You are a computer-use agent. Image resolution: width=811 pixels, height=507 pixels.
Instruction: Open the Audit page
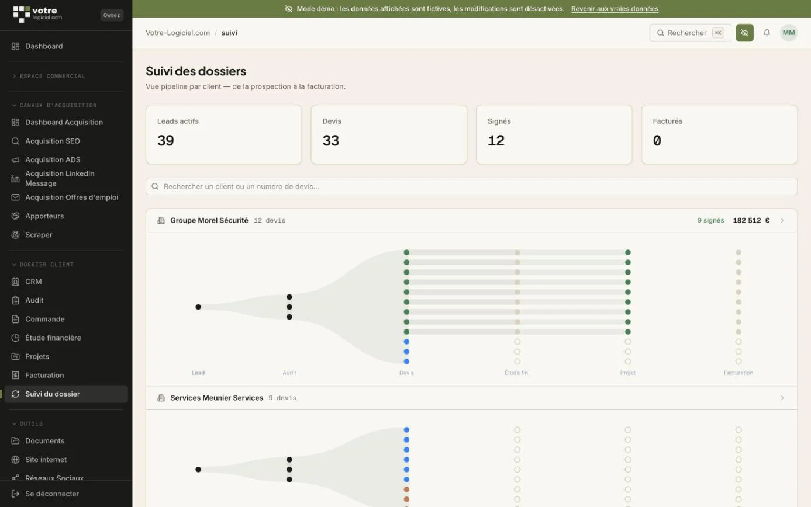66,300
